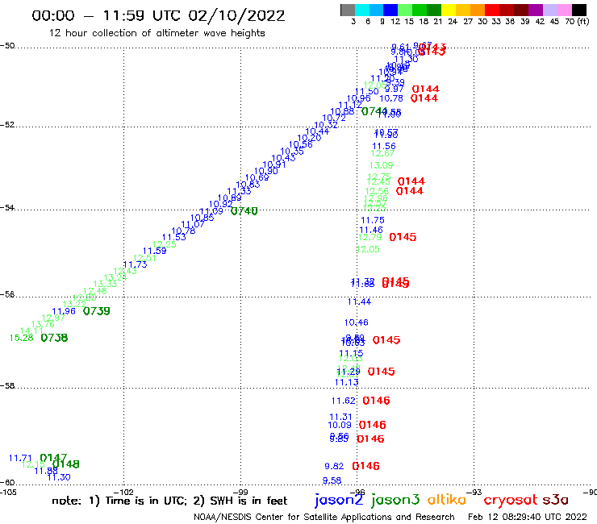Click the jason2 satellite legend label
The image size is (597, 524).
[x=339, y=500]
